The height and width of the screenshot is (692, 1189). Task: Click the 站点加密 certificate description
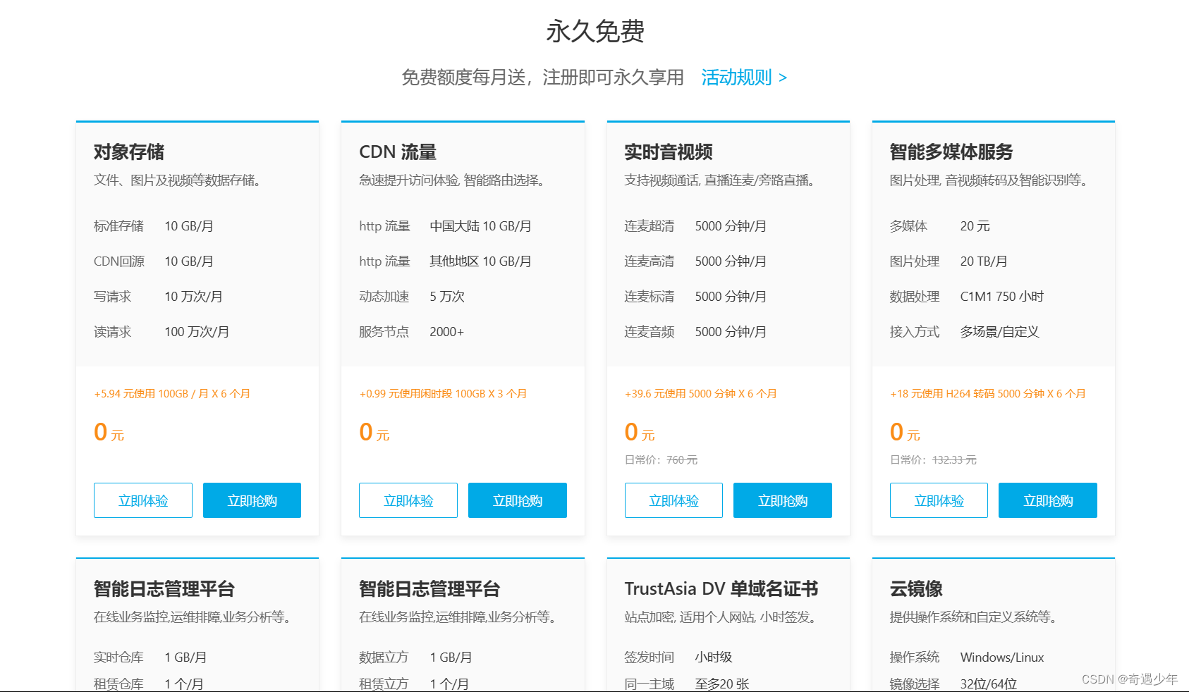click(722, 617)
